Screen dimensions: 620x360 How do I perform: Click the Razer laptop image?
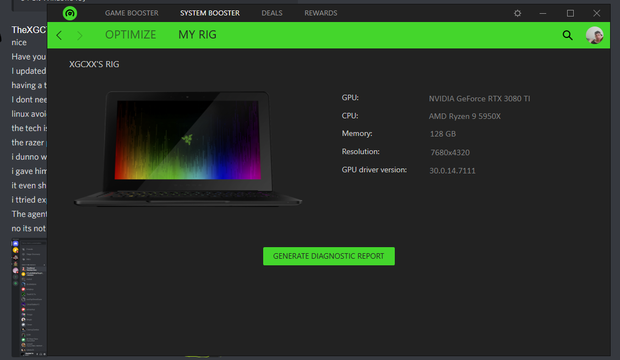[x=187, y=149]
